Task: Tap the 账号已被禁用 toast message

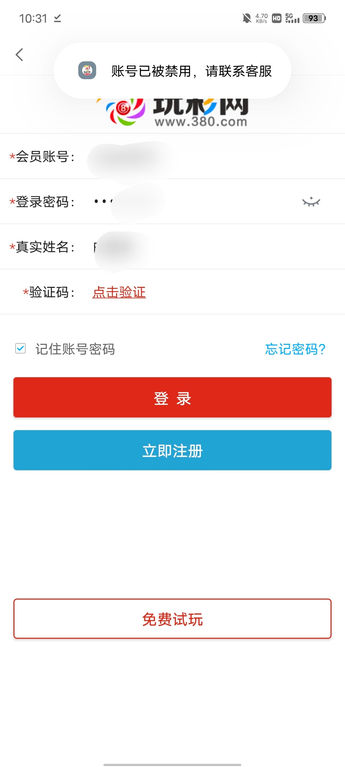Action: 191,71
